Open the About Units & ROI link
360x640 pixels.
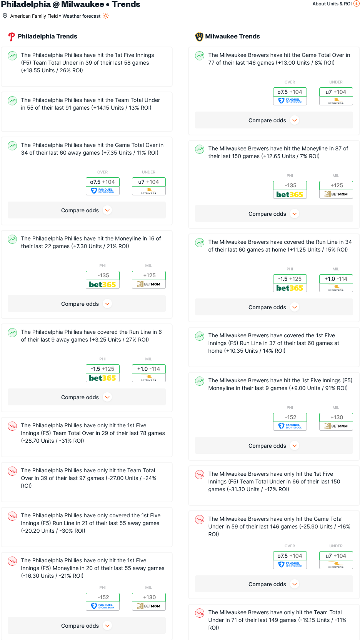point(332,4)
